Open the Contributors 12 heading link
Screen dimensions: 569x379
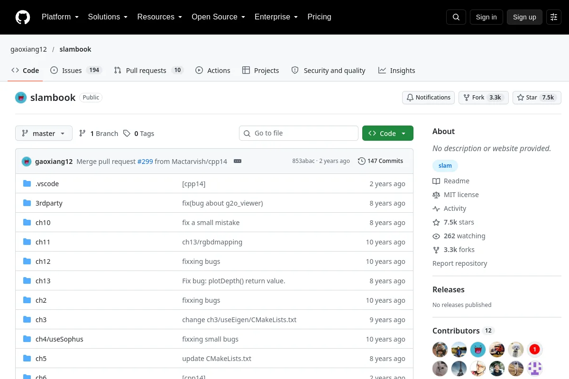pyautogui.click(x=463, y=331)
